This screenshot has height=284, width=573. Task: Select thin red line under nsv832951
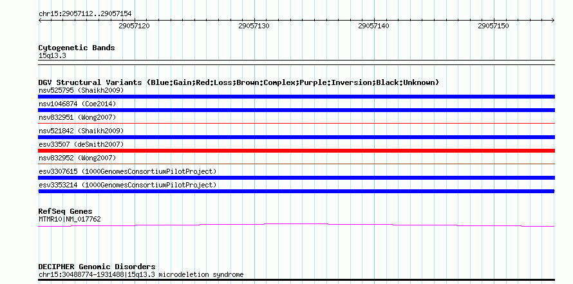(x=296, y=124)
